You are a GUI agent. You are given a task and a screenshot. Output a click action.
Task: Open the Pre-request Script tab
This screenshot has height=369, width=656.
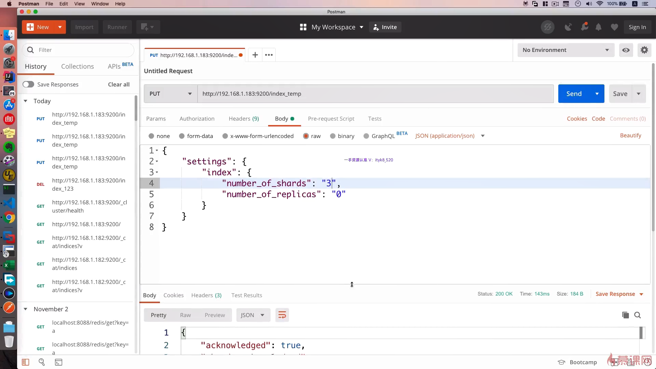point(331,119)
